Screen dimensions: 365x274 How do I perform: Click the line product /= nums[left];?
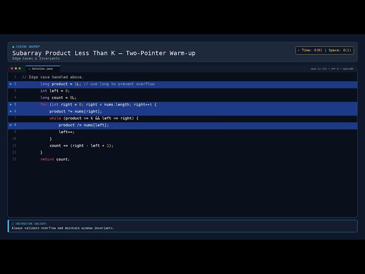(84, 125)
